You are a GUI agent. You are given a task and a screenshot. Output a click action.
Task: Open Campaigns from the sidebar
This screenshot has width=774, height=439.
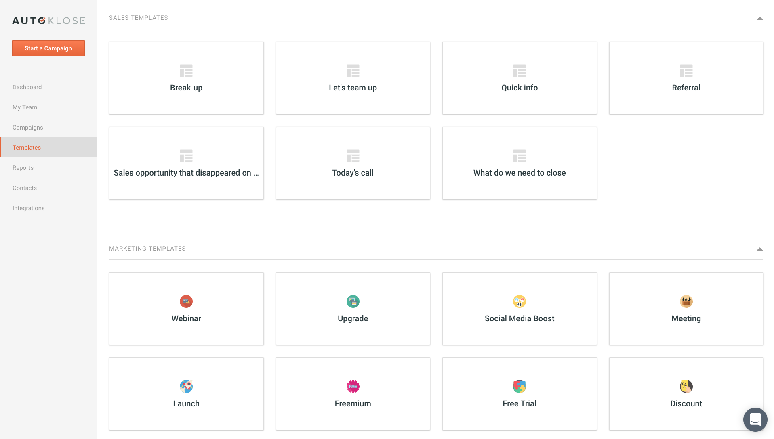(27, 128)
